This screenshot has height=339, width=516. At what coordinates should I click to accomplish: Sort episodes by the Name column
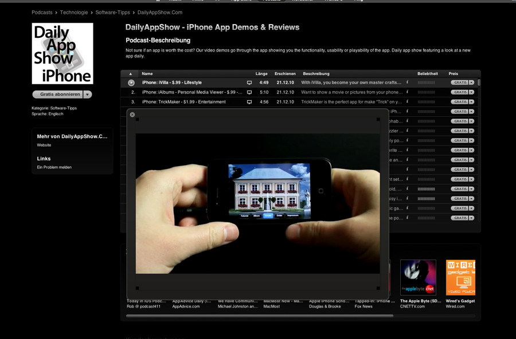[147, 74]
